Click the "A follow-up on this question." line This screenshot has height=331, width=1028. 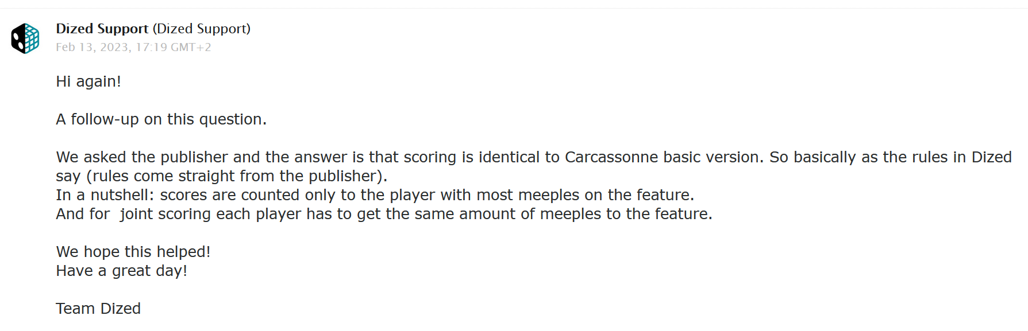(161, 119)
